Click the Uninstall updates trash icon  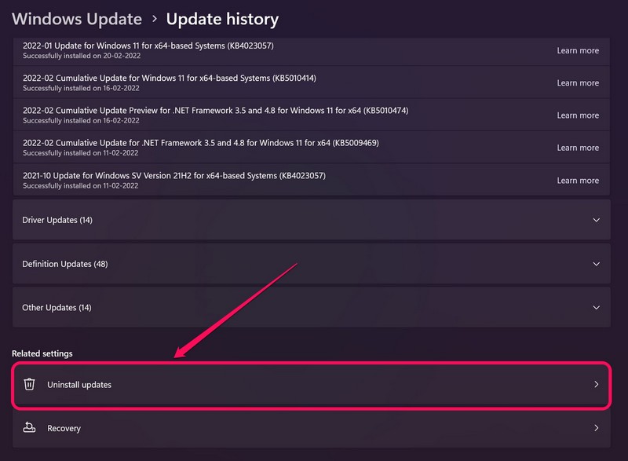coord(30,384)
